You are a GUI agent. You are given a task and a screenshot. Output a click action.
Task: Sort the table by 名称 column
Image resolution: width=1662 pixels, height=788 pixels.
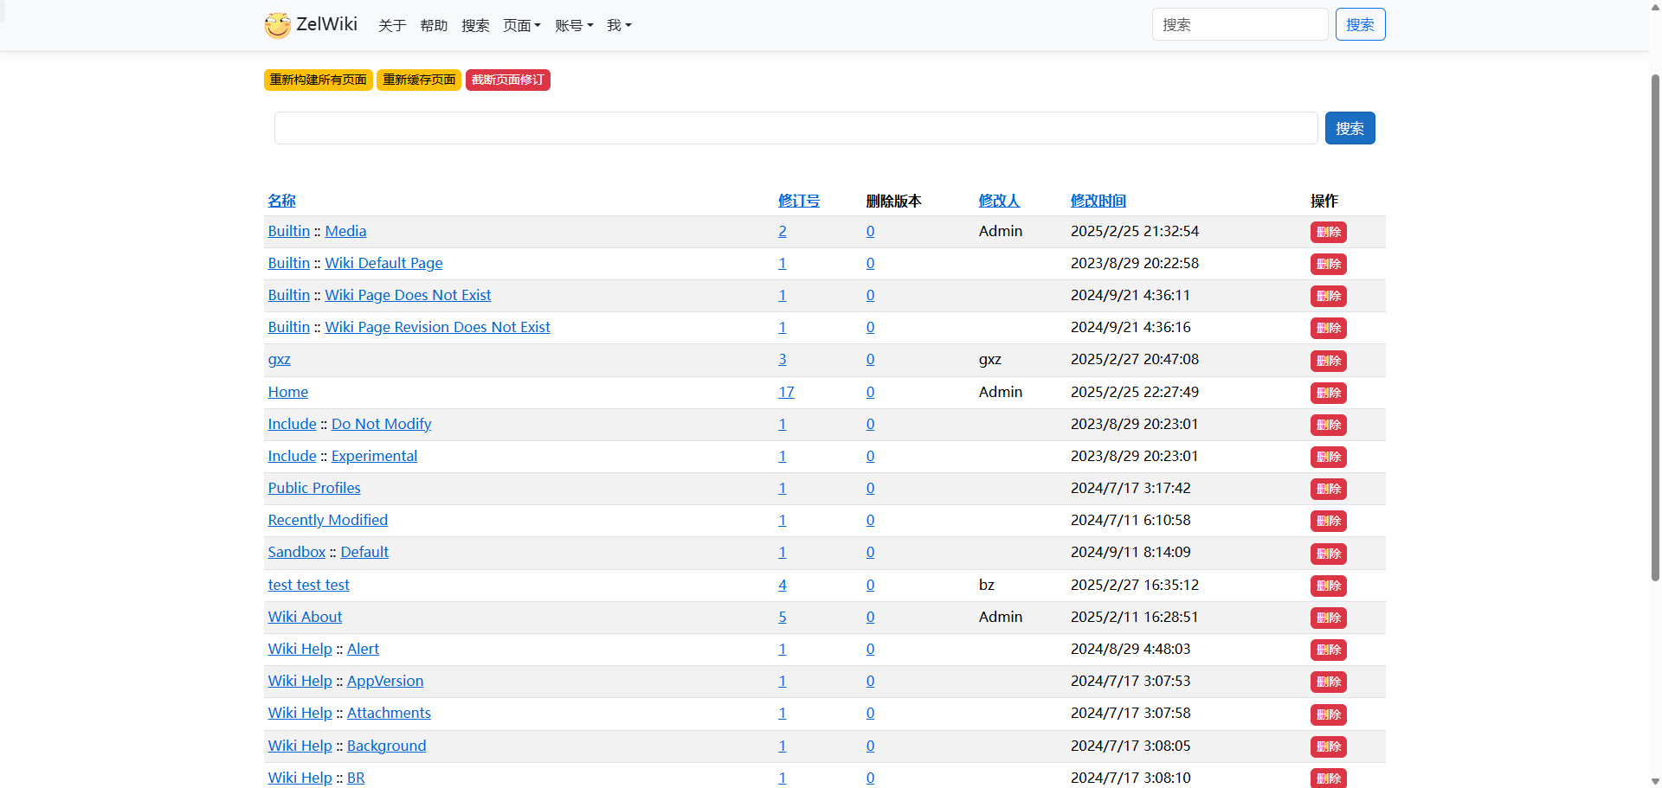[x=281, y=201]
